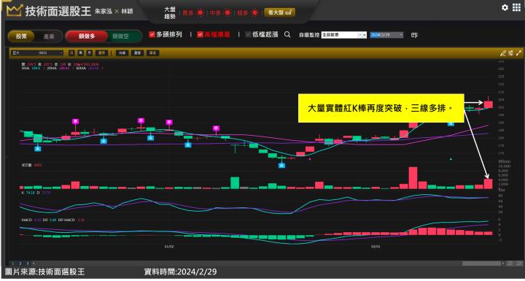Viewport: 525px width, 281px height.
Task: Open the chart indicator settings icon
Action: (510, 53)
